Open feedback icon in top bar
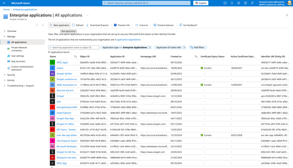The width and height of the screenshot is (293, 168). pos(252,3)
